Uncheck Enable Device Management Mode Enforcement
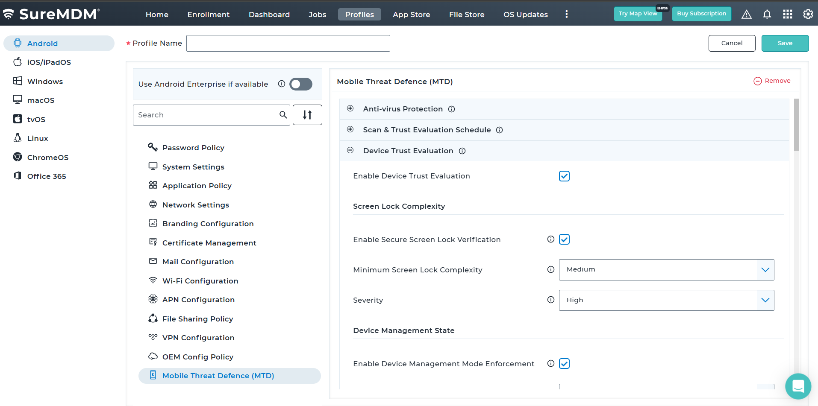818x406 pixels. coord(564,364)
